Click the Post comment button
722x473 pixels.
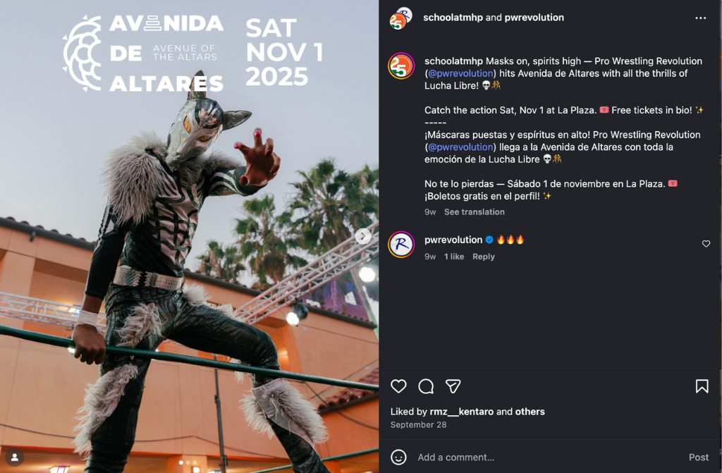click(x=699, y=457)
